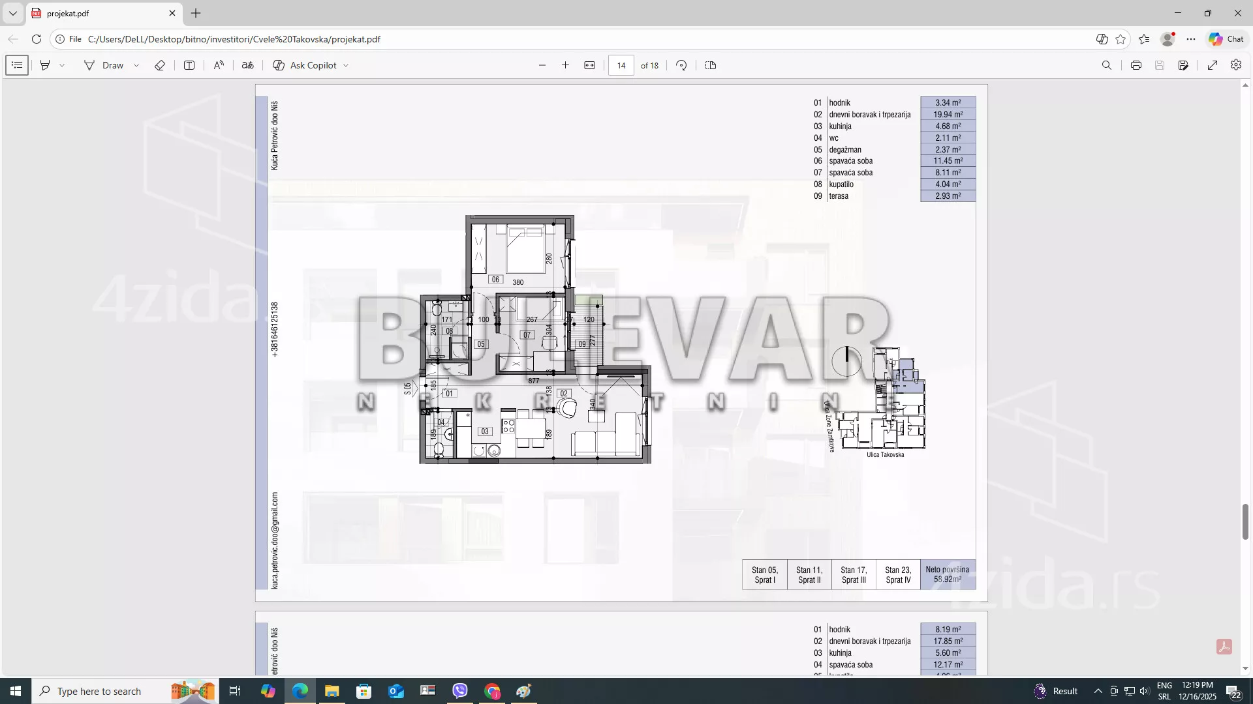The height and width of the screenshot is (704, 1253).
Task: Click the Add text tool icon
Action: pos(189,65)
